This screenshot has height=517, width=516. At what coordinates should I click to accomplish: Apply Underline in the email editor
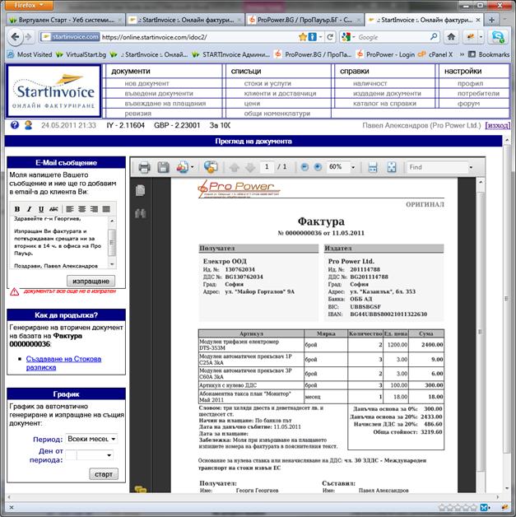(x=41, y=209)
